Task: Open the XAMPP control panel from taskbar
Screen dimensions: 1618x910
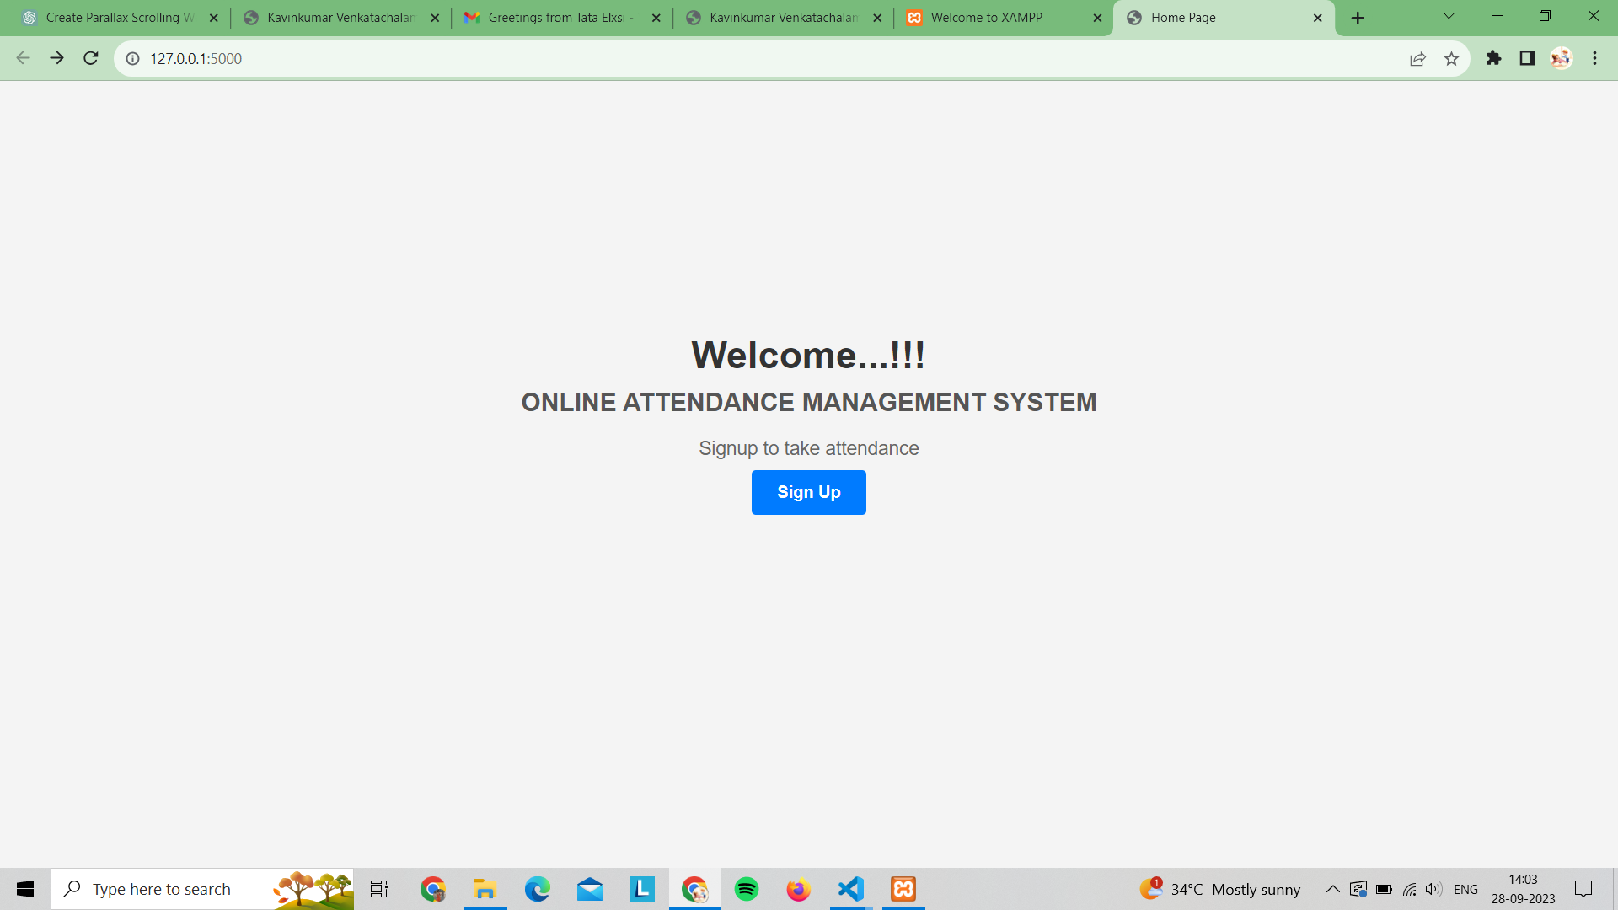Action: pyautogui.click(x=903, y=888)
